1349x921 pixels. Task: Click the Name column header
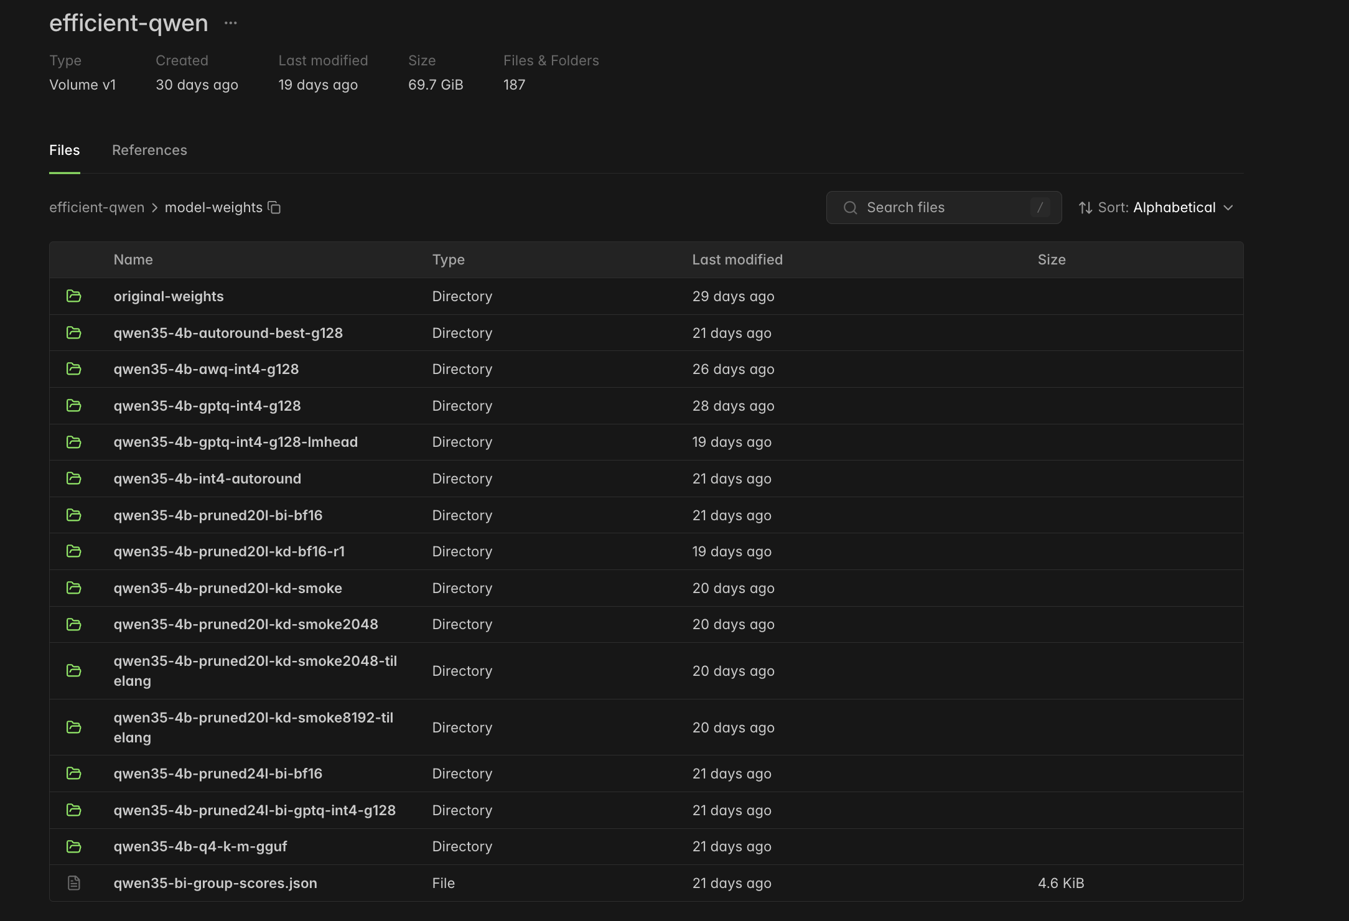coord(133,259)
